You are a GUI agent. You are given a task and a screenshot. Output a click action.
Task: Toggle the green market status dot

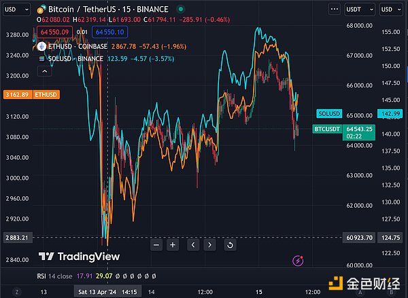(179, 10)
